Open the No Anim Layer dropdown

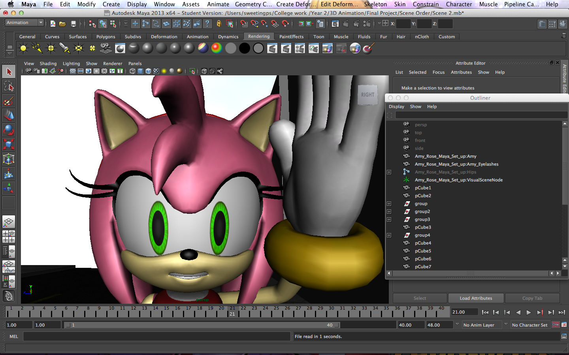point(481,325)
